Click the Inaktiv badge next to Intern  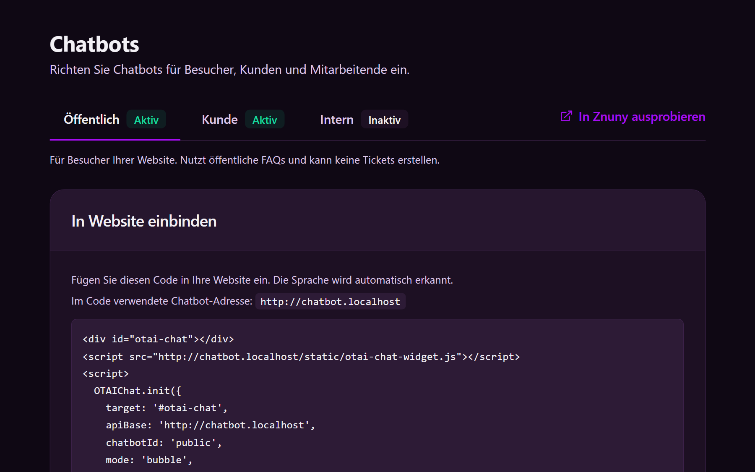click(x=384, y=120)
